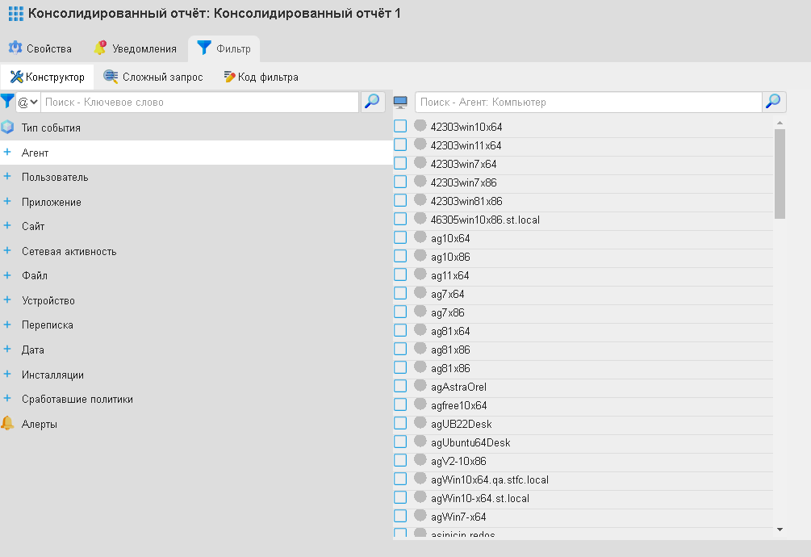Click the grid icon beside report title
The height and width of the screenshot is (557, 811).
15,14
